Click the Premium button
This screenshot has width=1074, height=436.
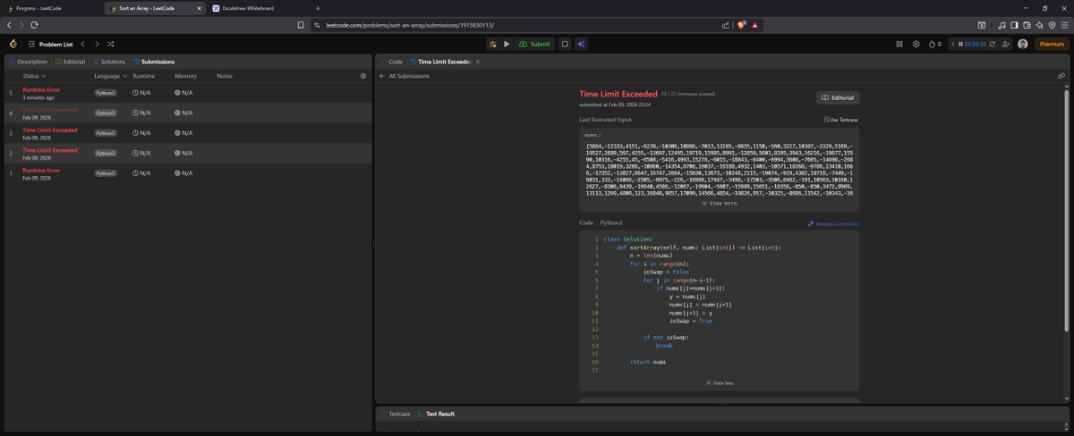coord(1051,44)
